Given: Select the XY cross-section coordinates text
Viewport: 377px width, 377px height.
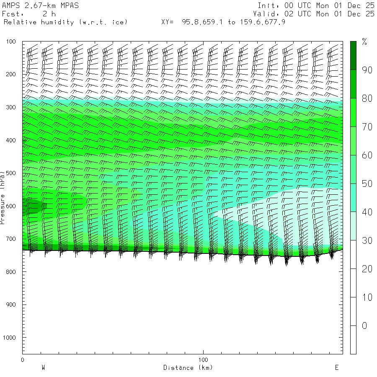Looking at the screenshot, I should (223, 22).
